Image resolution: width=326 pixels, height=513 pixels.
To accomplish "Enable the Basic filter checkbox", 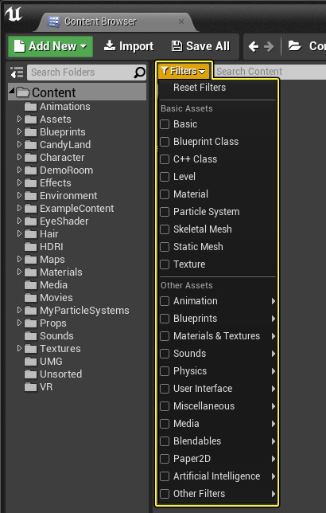I will pos(165,124).
